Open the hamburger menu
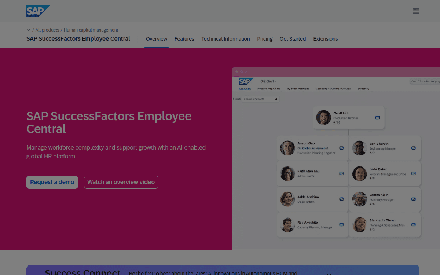The image size is (440, 275). pos(415,11)
